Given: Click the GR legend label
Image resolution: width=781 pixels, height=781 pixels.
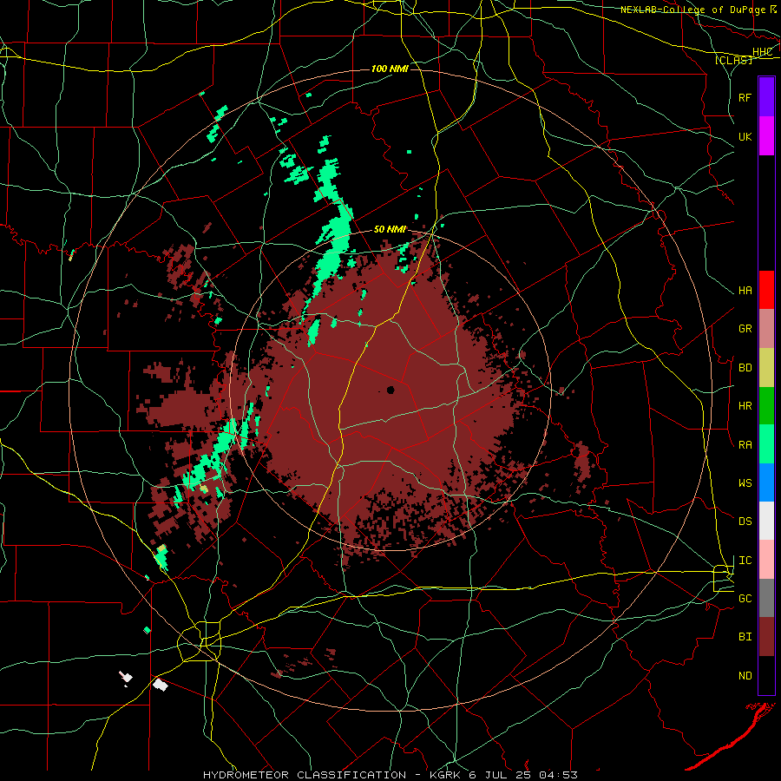Looking at the screenshot, I should point(745,329).
